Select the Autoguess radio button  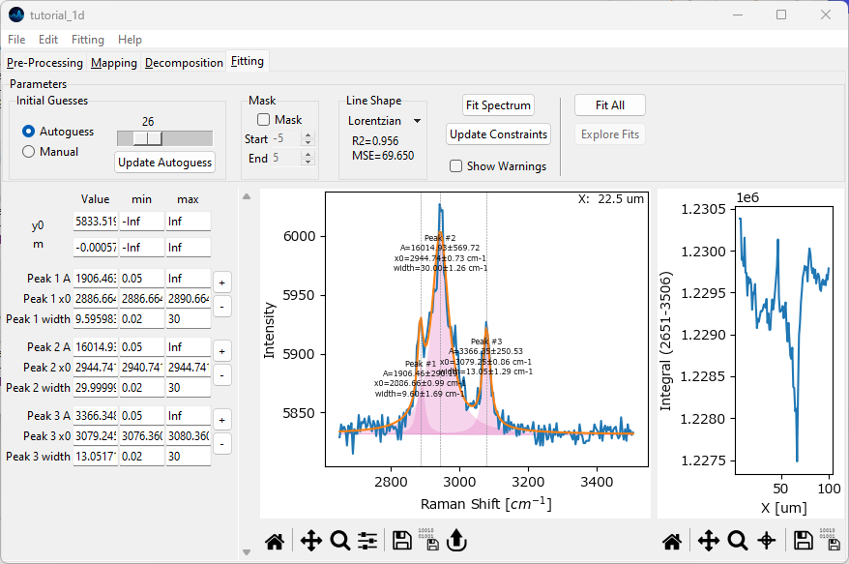pyautogui.click(x=29, y=131)
